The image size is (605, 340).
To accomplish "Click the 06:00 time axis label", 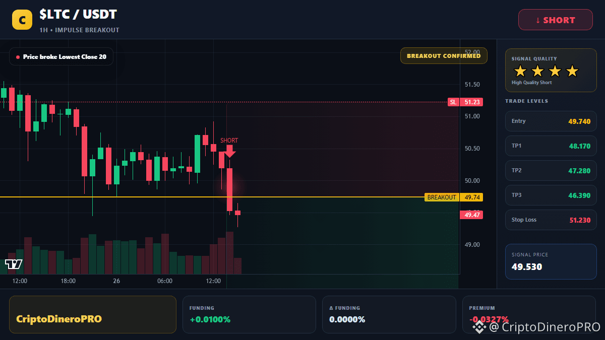I will click(x=165, y=281).
